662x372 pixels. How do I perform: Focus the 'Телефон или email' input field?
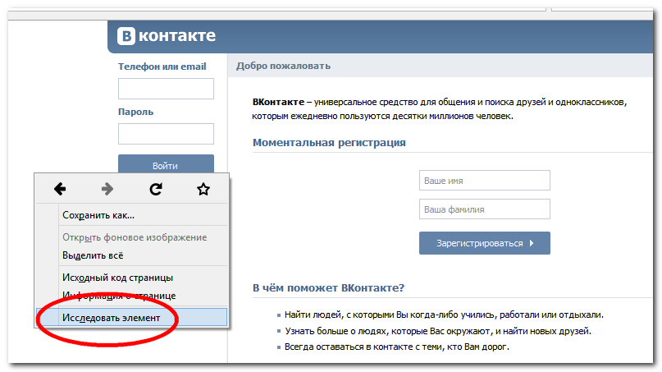tap(166, 89)
